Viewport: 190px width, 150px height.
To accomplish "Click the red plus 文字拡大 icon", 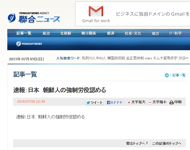I will [x=129, y=103].
